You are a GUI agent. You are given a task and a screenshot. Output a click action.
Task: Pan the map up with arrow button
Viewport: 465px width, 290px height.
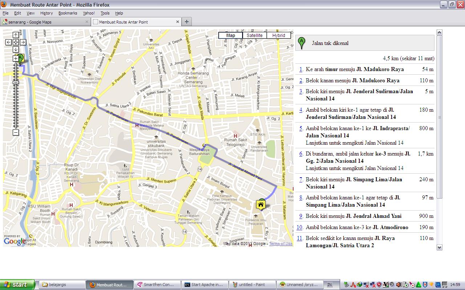pos(16,35)
